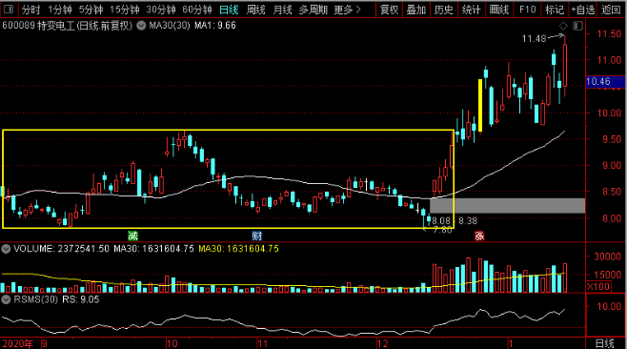Click the 返回 back button
The image size is (627, 349).
click(x=612, y=10)
